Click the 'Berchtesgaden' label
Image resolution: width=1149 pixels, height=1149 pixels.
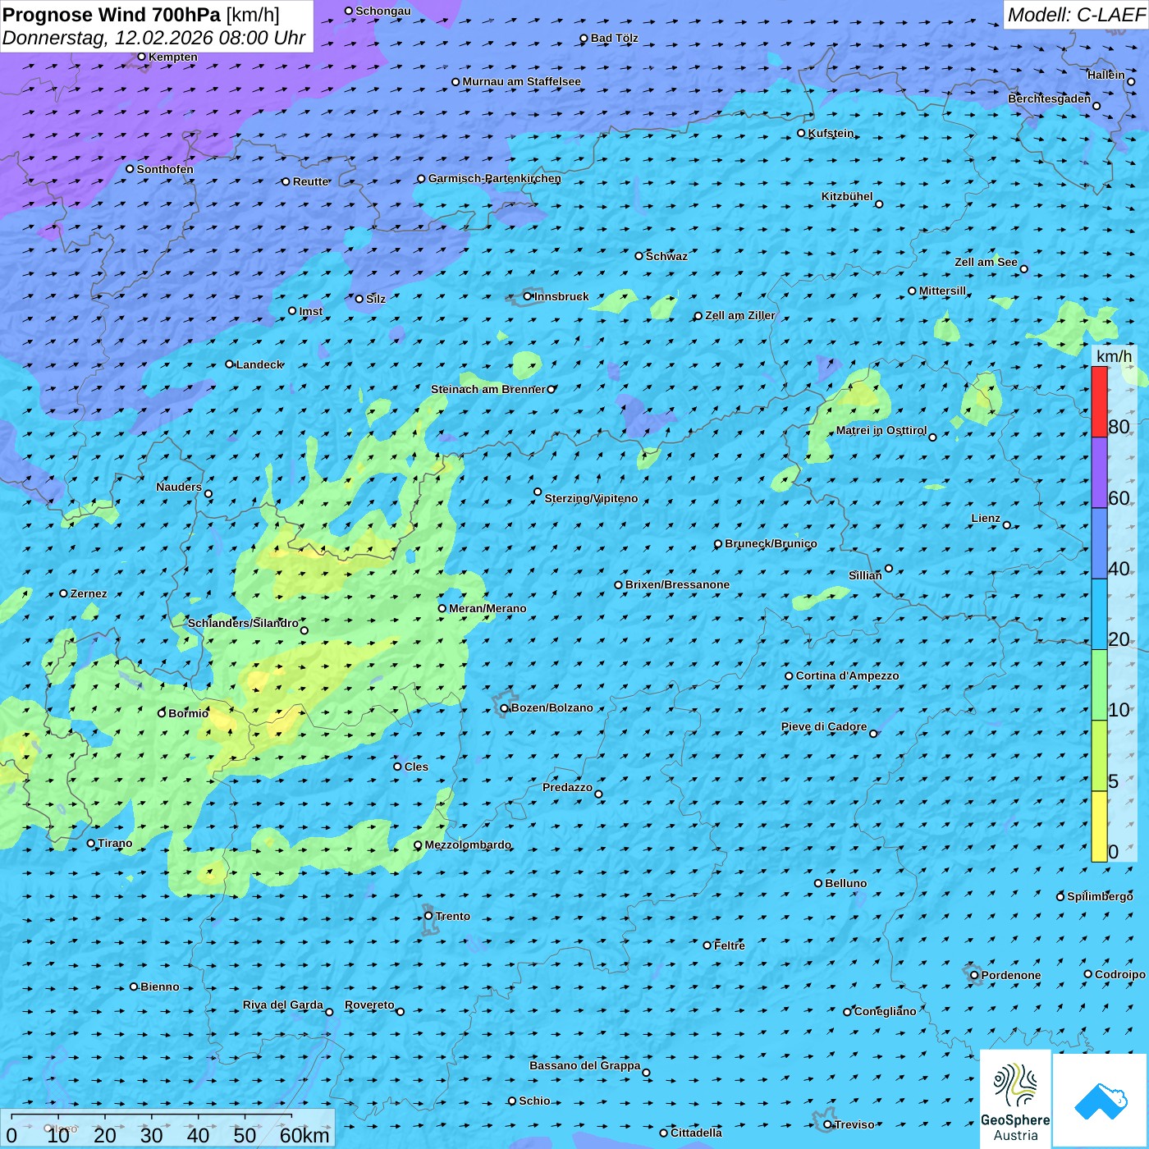pos(1050,98)
